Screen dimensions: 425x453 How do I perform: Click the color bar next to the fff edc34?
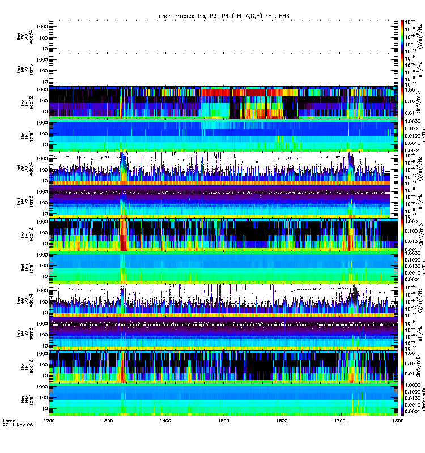tap(402, 301)
